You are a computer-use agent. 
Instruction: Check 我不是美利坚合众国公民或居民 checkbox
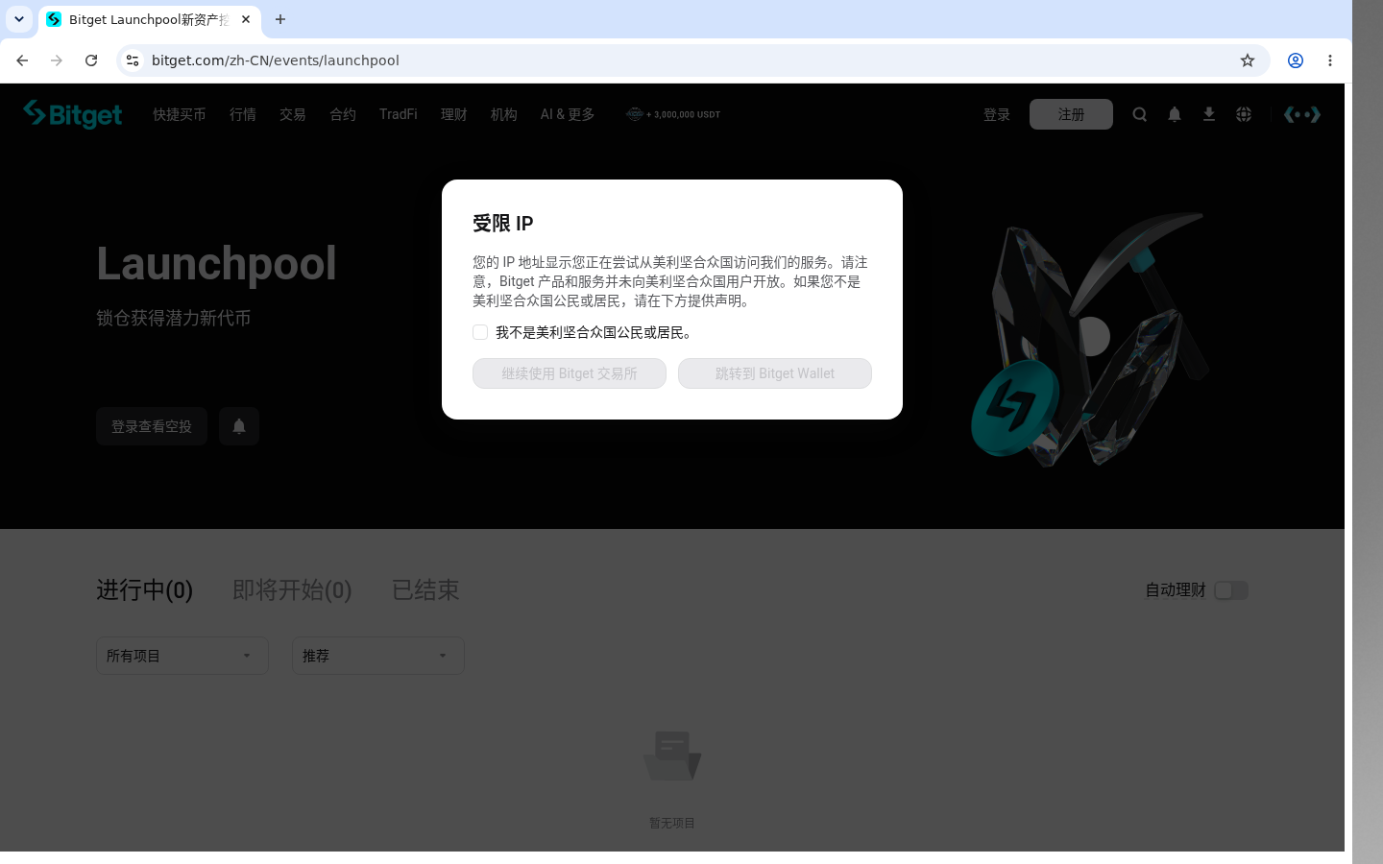(480, 332)
